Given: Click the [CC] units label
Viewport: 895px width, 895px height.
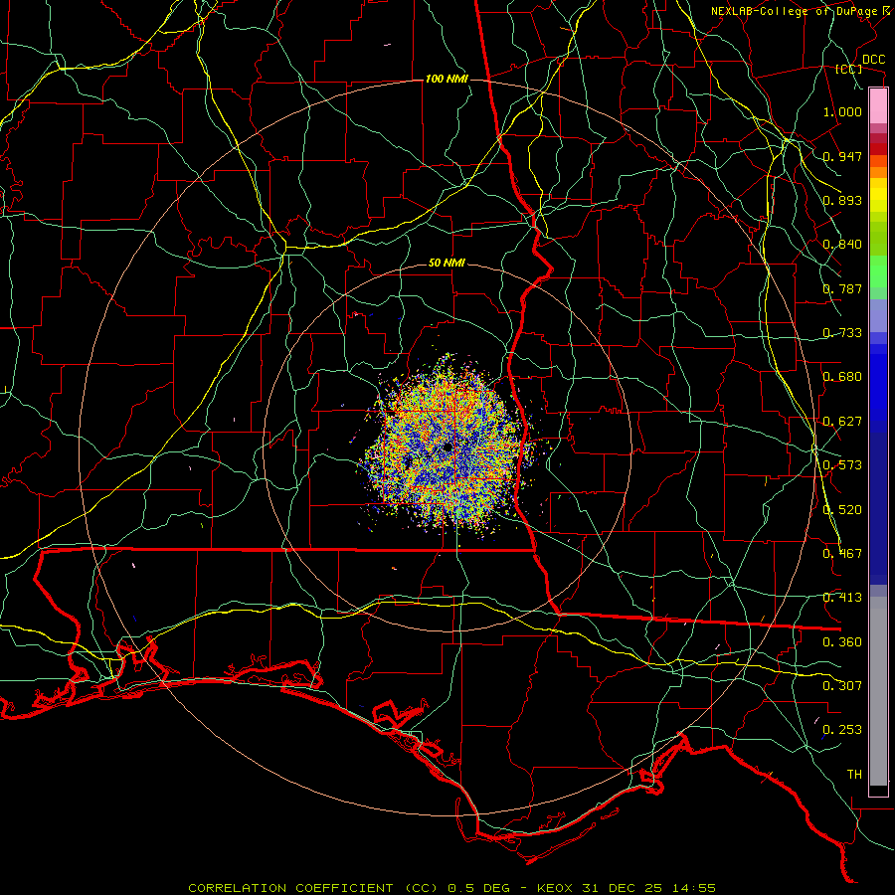Looking at the screenshot, I should [x=849, y=69].
